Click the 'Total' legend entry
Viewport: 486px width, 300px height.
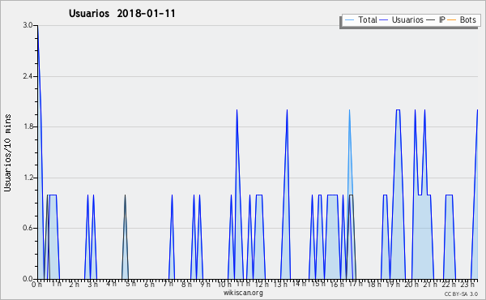[x=368, y=19]
